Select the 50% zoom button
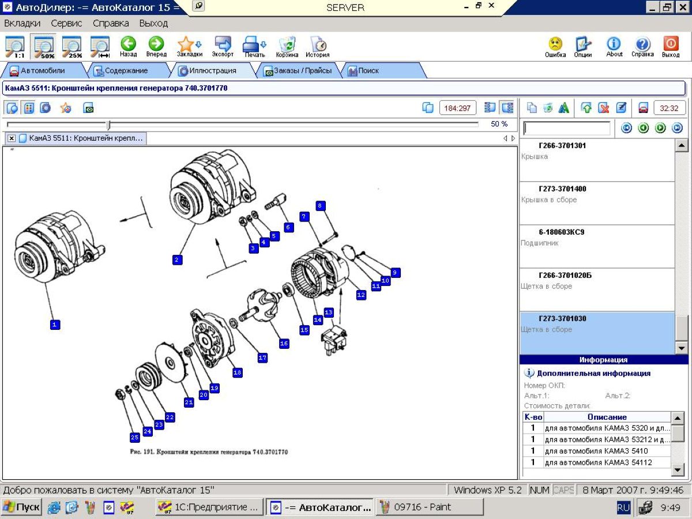 (44, 47)
